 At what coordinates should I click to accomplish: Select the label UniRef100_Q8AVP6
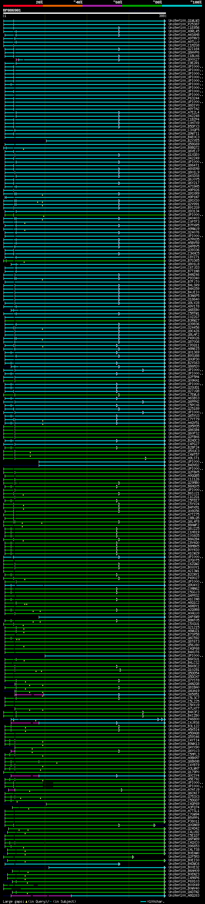tap(184, 52)
